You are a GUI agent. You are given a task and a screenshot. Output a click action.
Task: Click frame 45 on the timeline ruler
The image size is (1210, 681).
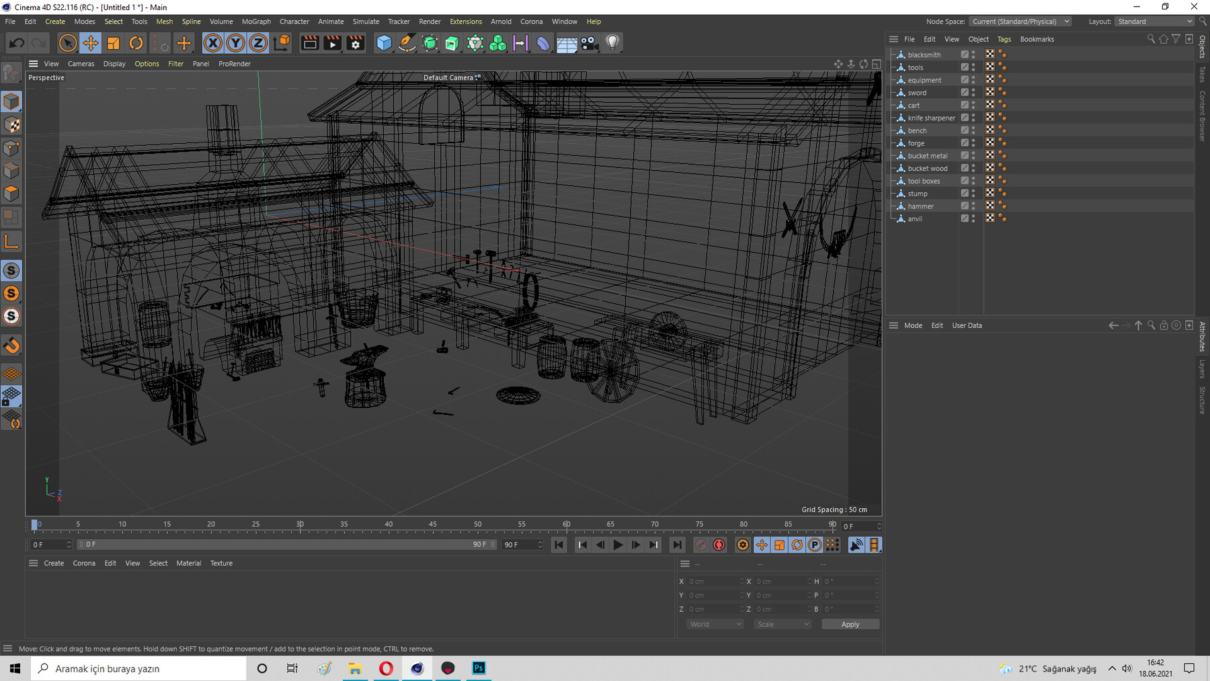pyautogui.click(x=433, y=524)
